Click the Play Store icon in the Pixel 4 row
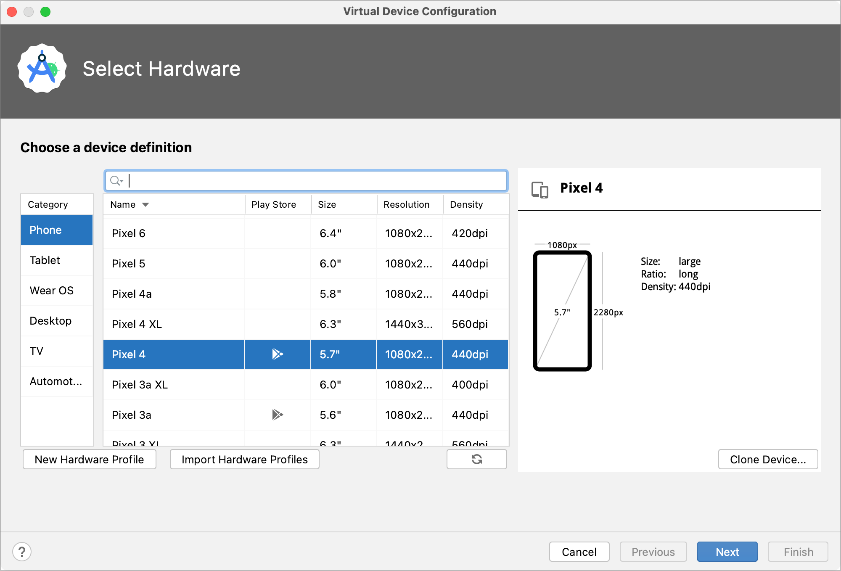841x571 pixels. tap(277, 354)
